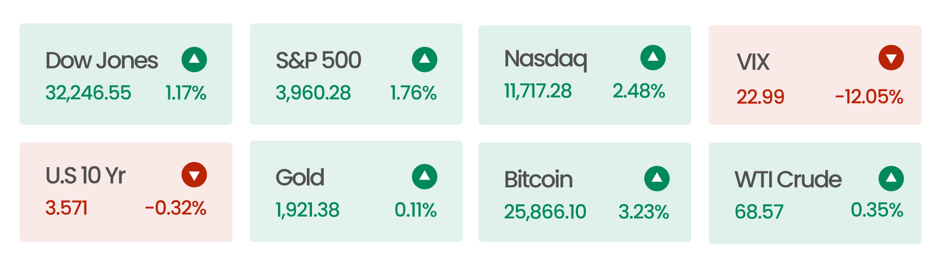Click the green up arrow on S&P 500

pos(425,60)
